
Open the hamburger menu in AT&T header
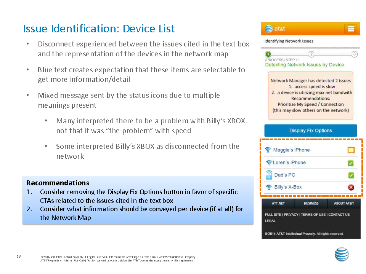point(351,29)
